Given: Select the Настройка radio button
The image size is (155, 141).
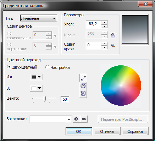Looking at the screenshot, I should [47, 67].
